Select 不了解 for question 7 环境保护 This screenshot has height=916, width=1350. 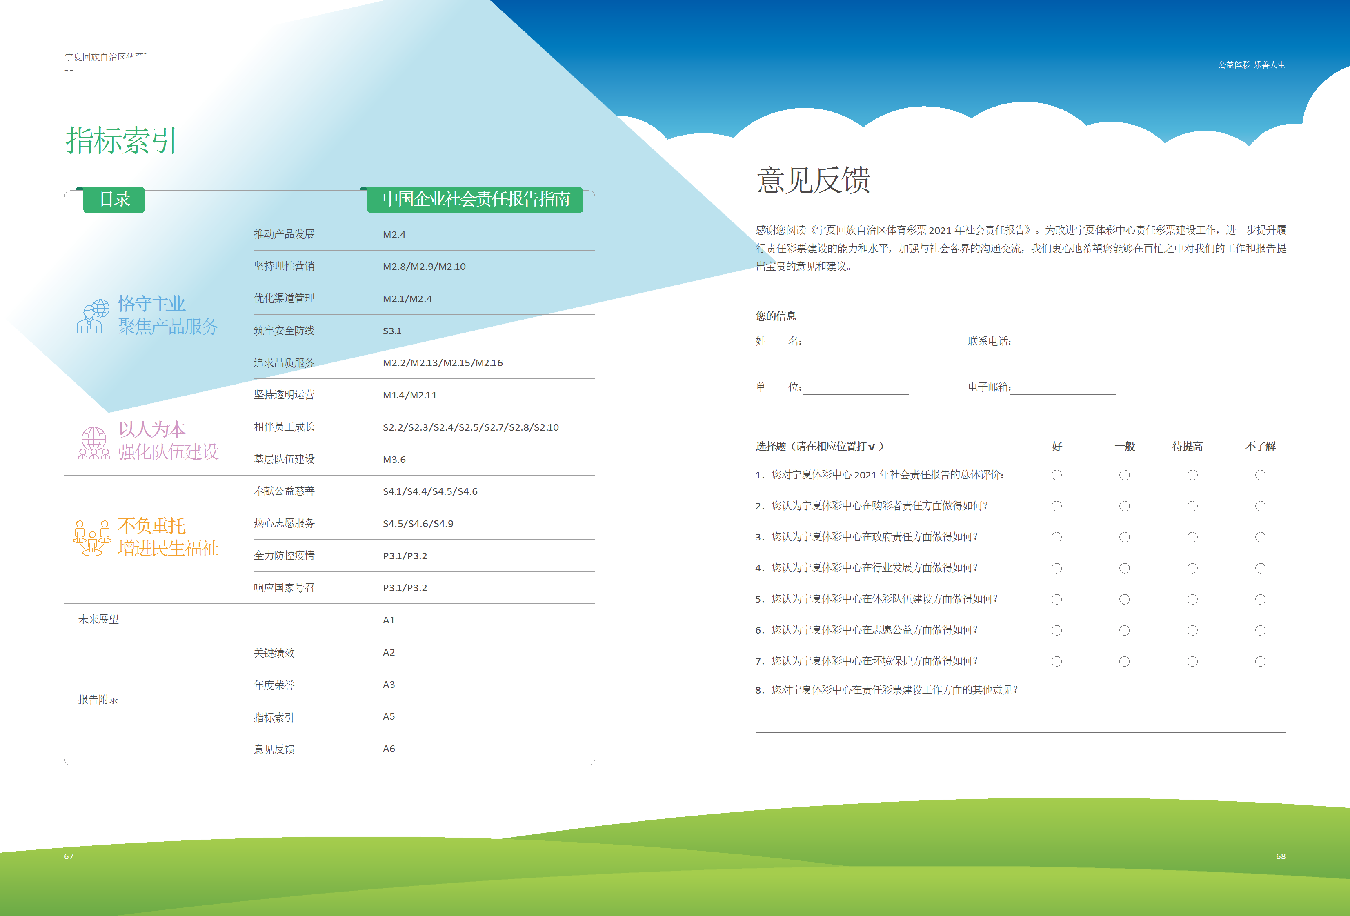click(1260, 662)
